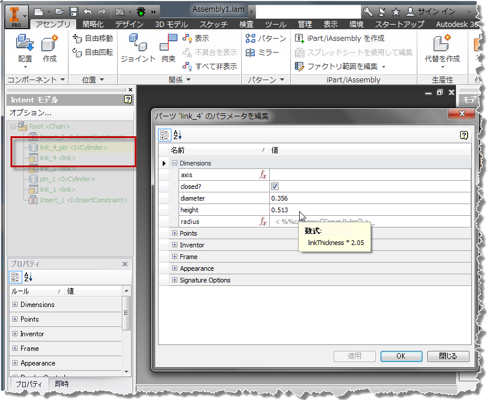Close the プロパティ panel with X
Image resolution: width=487 pixels, height=400 pixels.
(x=125, y=264)
